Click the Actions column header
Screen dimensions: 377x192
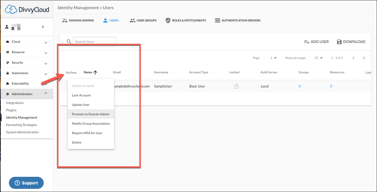tap(71, 73)
